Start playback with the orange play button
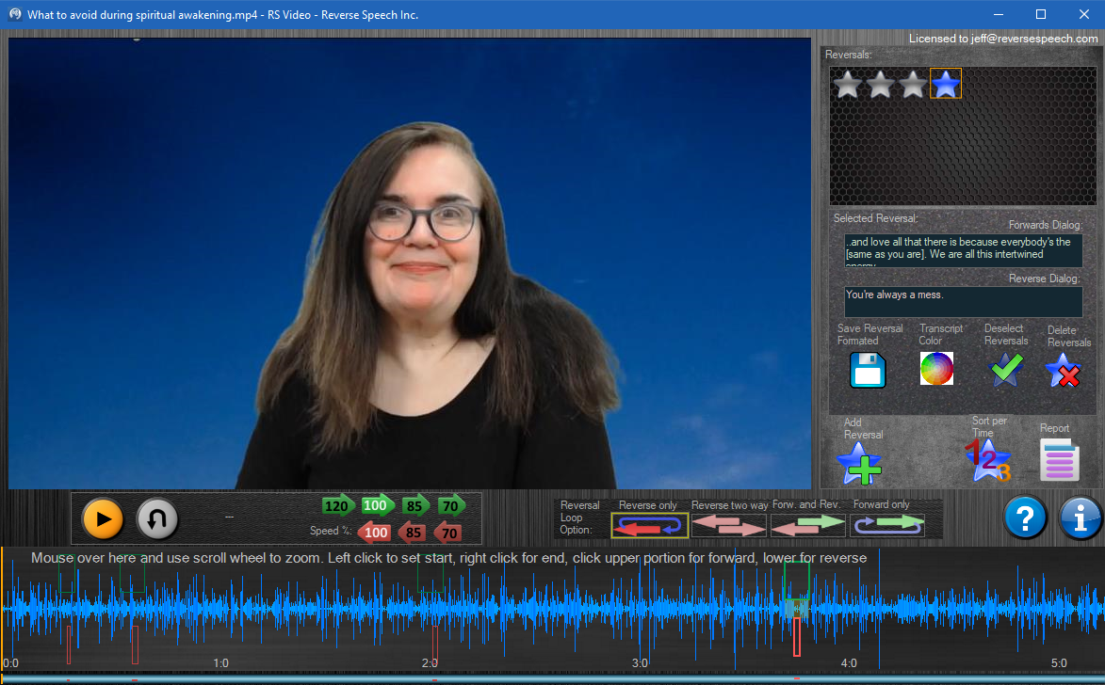Image resolution: width=1105 pixels, height=685 pixels. [102, 519]
